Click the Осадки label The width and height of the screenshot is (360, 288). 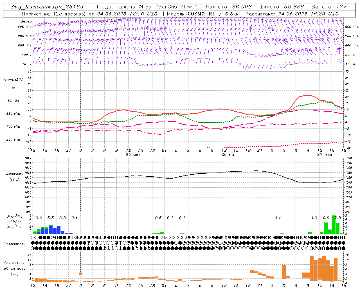point(14,221)
